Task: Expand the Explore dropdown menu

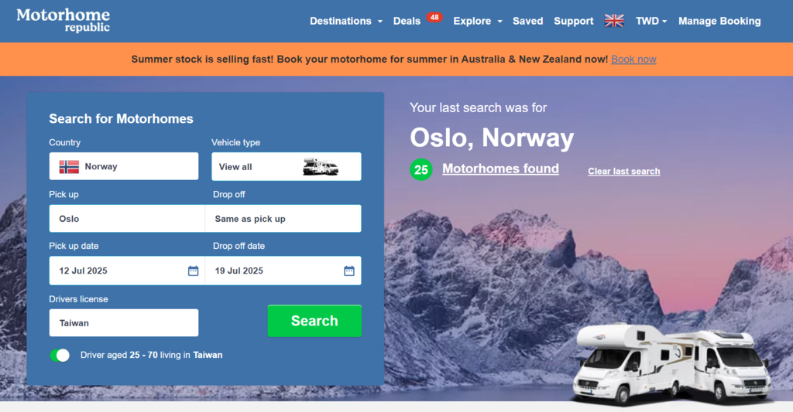Action: click(477, 21)
